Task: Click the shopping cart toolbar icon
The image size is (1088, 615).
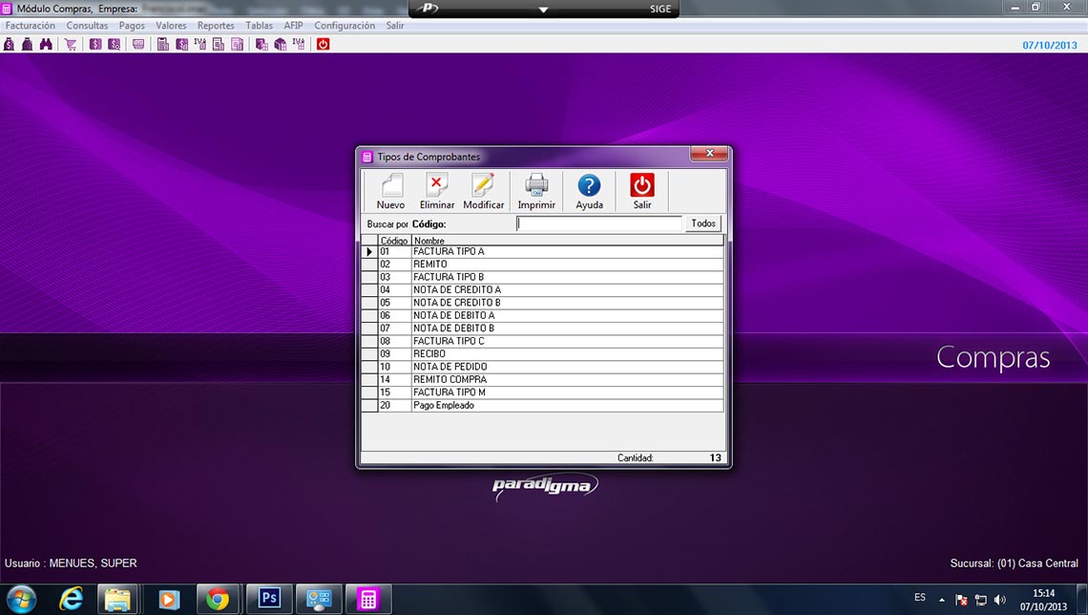Action: pos(71,44)
